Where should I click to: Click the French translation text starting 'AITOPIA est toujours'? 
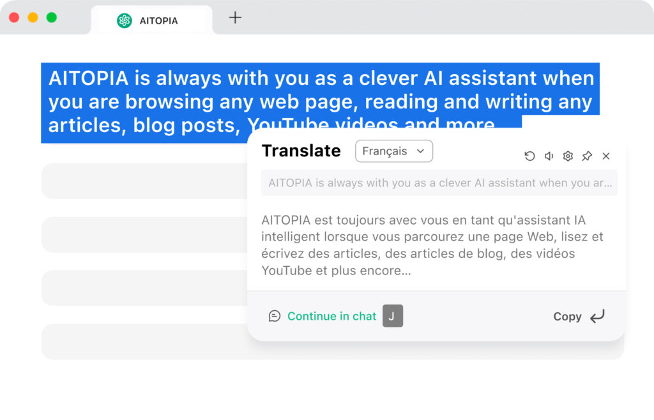[x=432, y=245]
